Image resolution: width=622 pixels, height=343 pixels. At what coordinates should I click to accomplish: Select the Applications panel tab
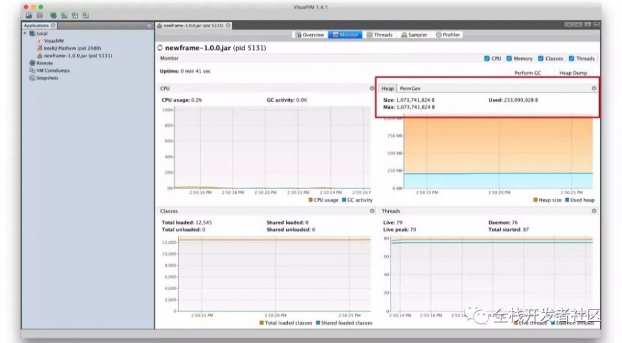tap(39, 25)
